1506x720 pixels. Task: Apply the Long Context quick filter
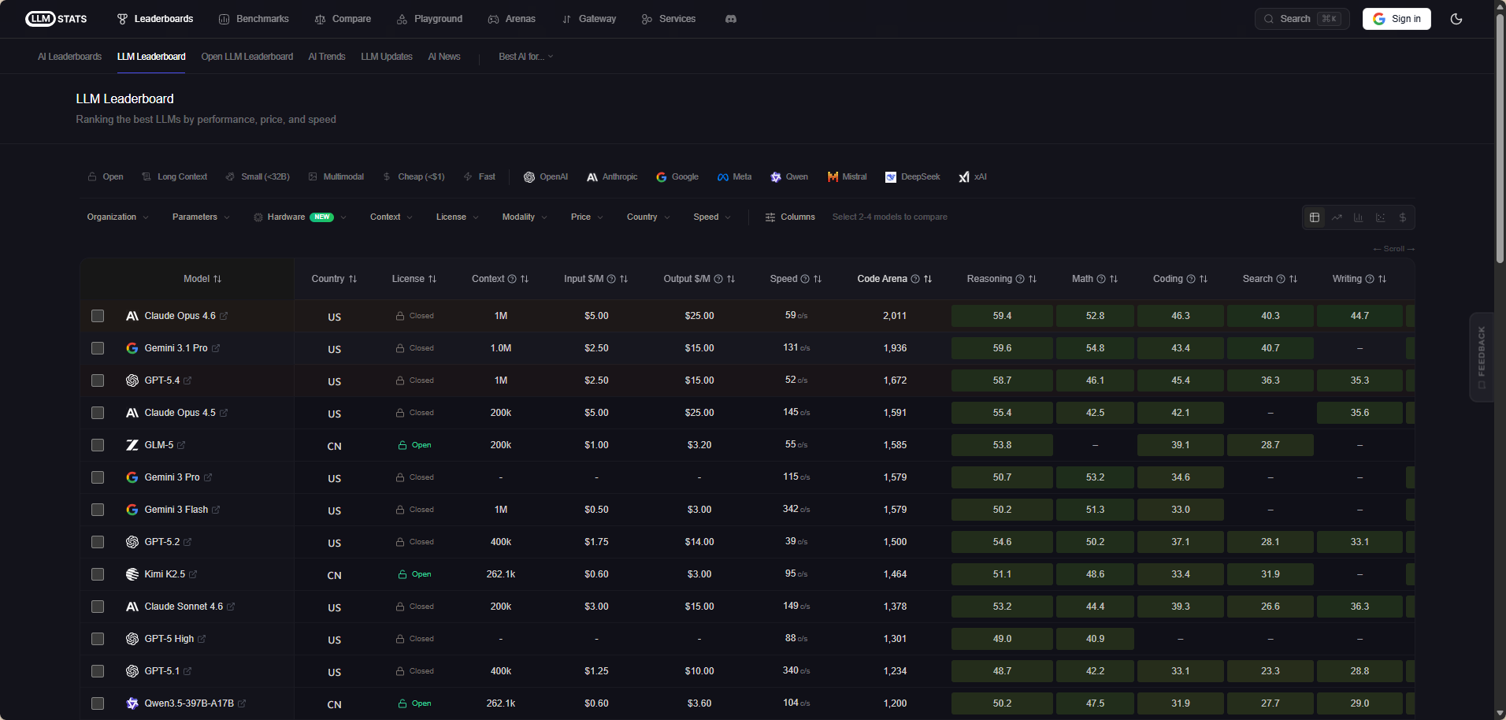[175, 176]
